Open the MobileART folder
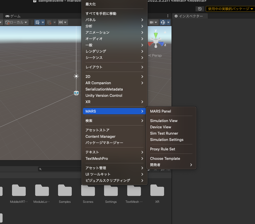255x224 pixels. [19, 194]
